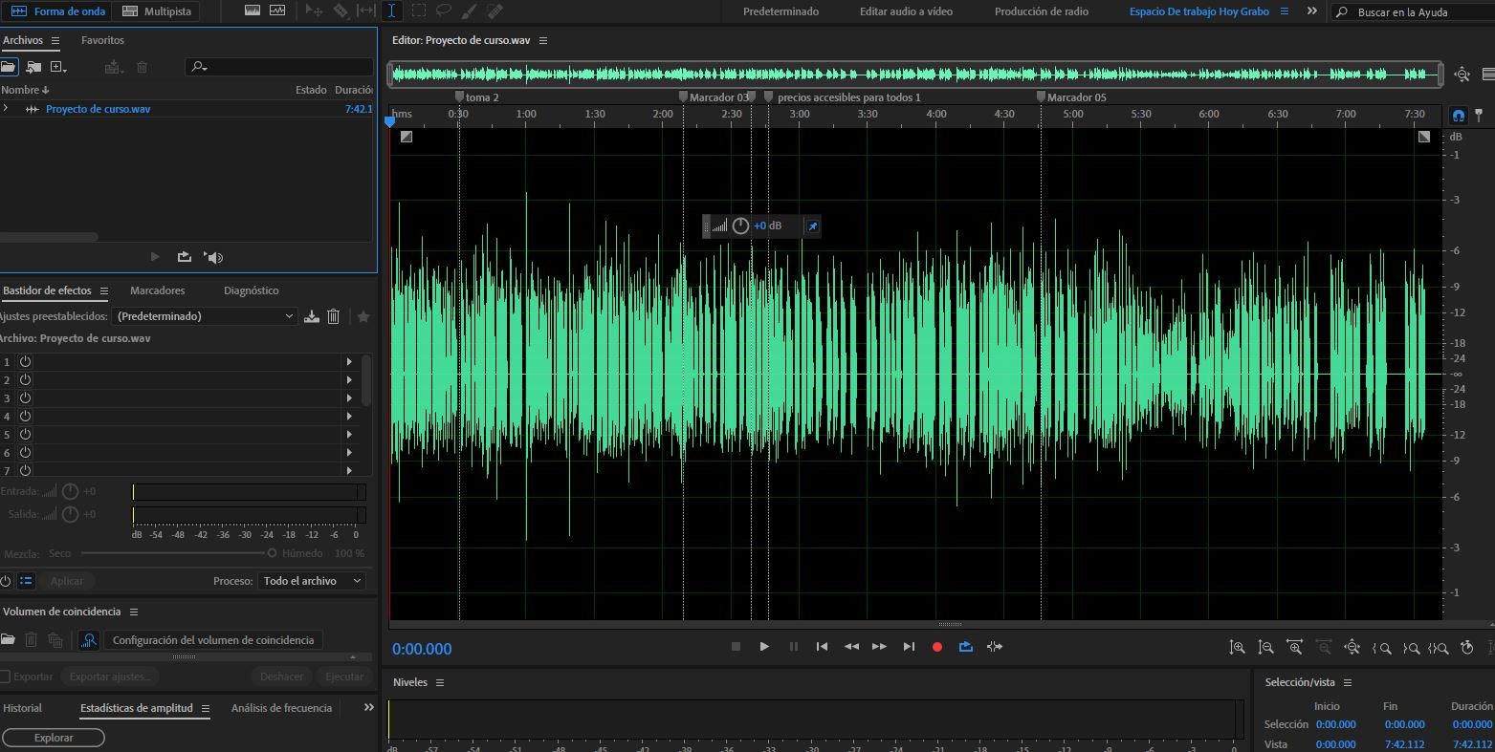Toggle the snapping magnet icon above the timeline
Image resolution: width=1495 pixels, height=752 pixels.
[x=1458, y=116]
